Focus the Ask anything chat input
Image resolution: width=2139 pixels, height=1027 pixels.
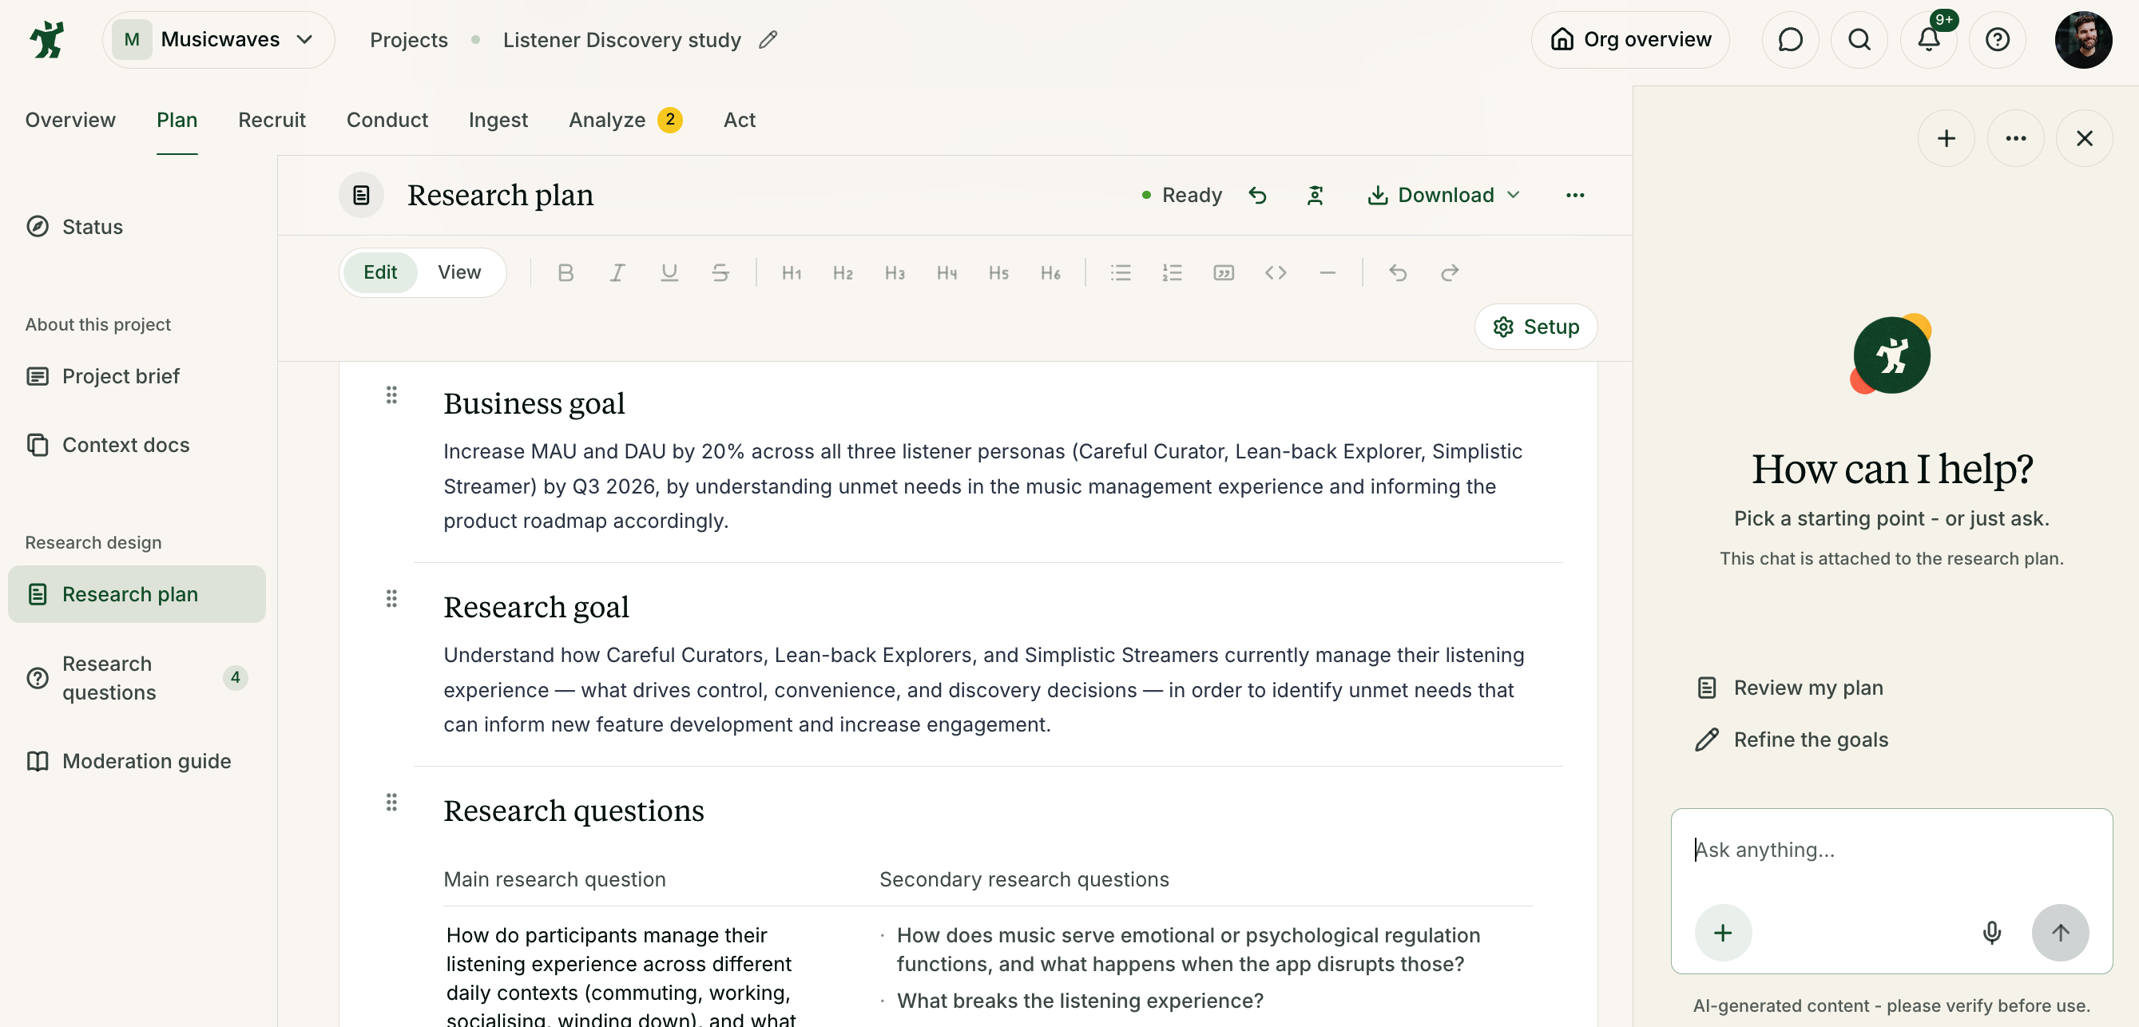tap(1891, 851)
